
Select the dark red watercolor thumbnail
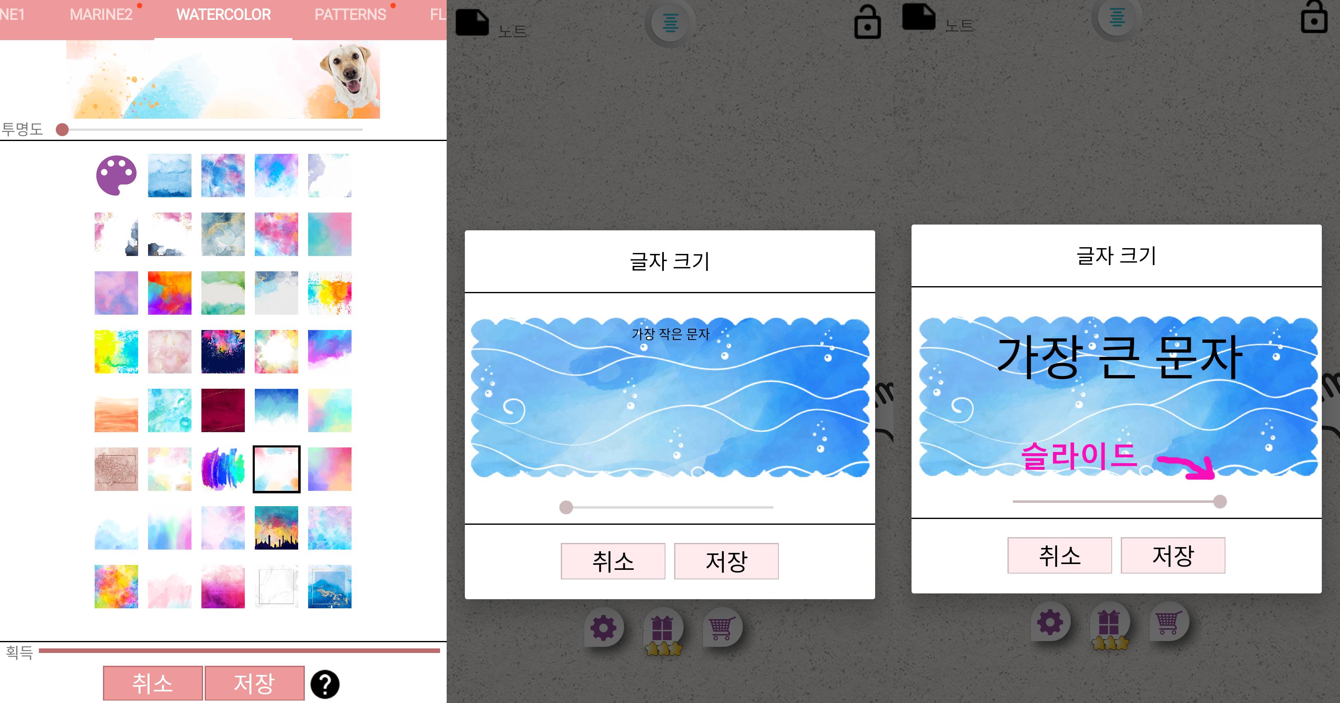(x=223, y=410)
